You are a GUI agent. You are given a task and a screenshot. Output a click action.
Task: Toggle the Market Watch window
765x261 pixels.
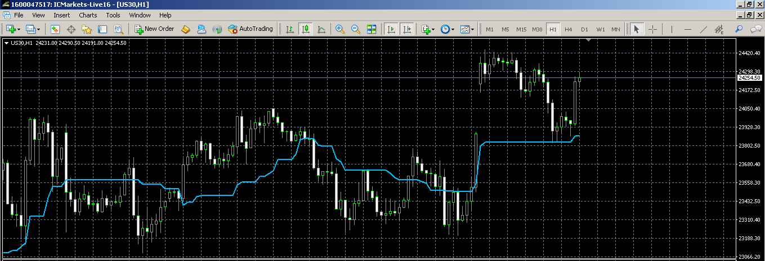click(55, 29)
